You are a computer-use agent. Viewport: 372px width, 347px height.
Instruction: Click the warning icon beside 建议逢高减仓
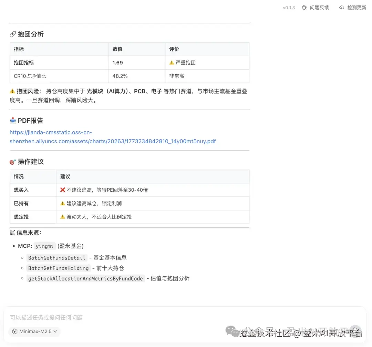click(x=63, y=203)
